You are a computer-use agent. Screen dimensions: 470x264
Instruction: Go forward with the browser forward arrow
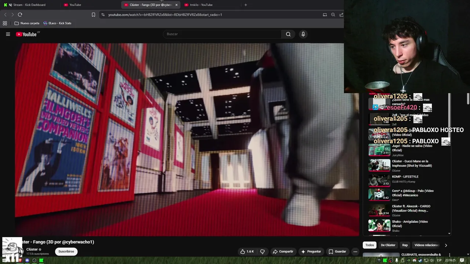pos(12,15)
